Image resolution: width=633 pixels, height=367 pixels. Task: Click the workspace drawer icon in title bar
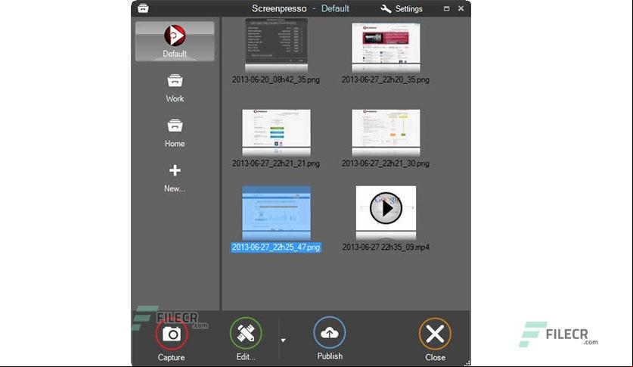pos(143,8)
